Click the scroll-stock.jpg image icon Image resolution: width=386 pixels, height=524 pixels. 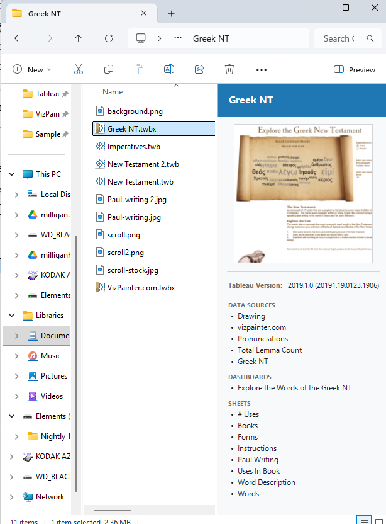click(x=100, y=270)
